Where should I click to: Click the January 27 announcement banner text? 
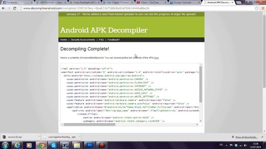131,14
